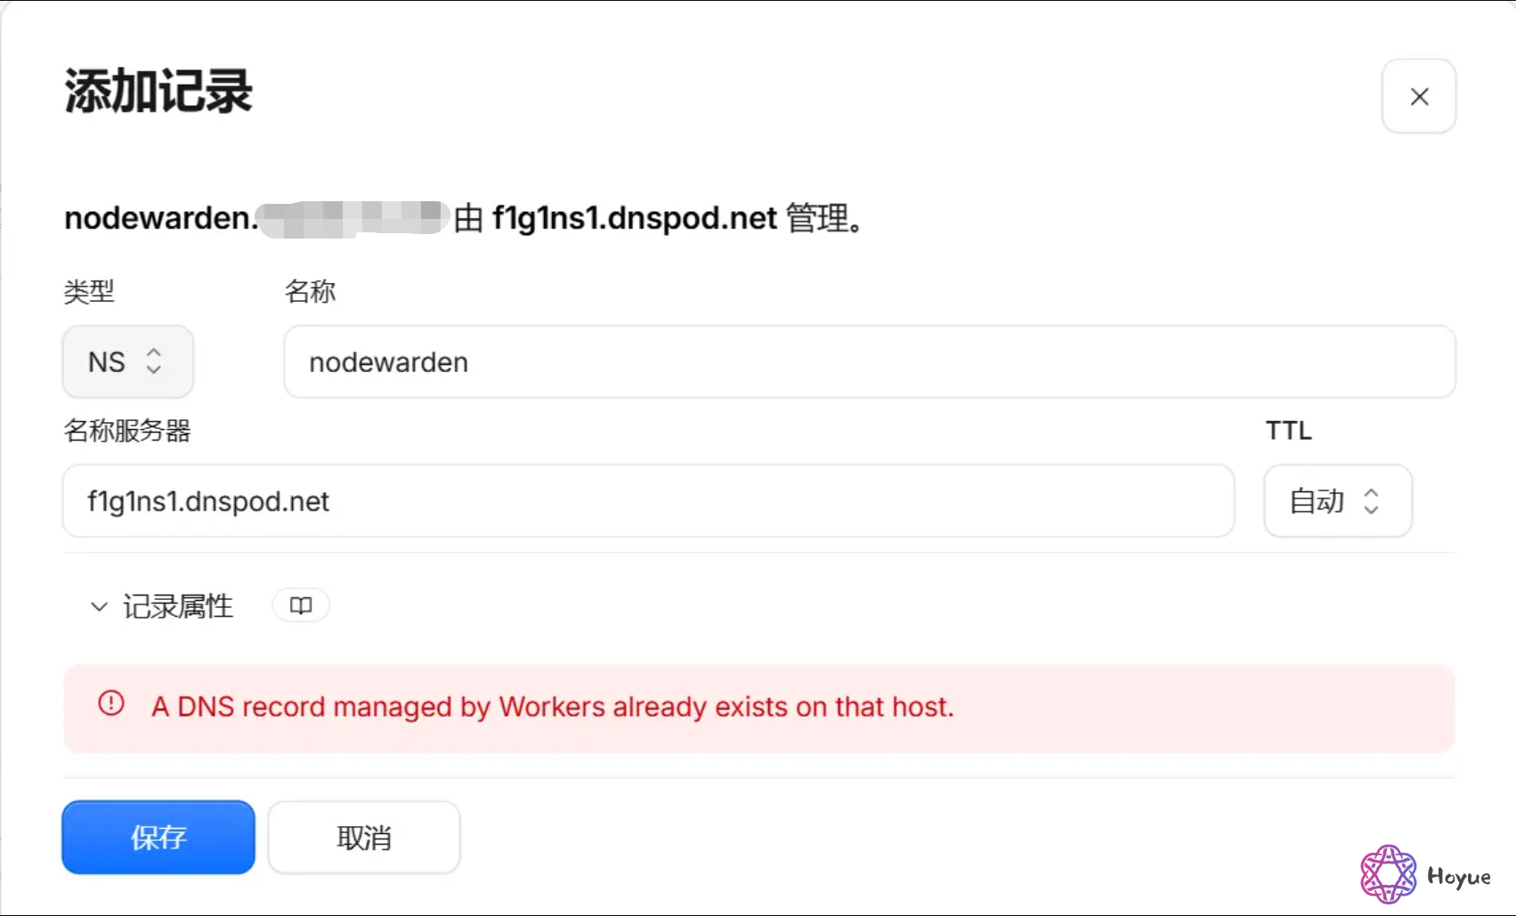Click the 添加记录 dialog title
This screenshot has width=1516, height=916.
tap(158, 91)
